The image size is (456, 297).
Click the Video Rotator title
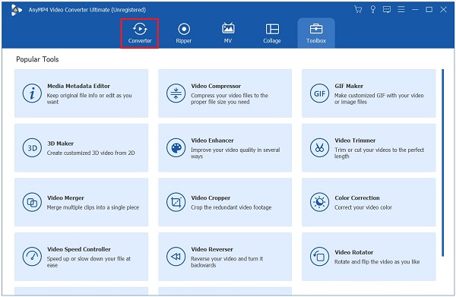(x=353, y=252)
